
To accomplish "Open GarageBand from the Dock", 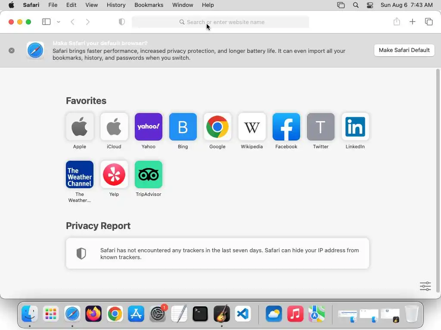I will pyautogui.click(x=222, y=314).
